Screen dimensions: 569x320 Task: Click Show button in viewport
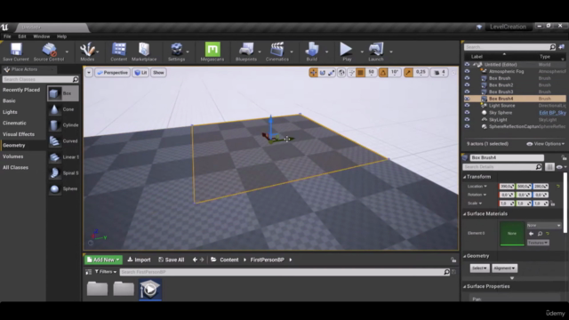(158, 73)
